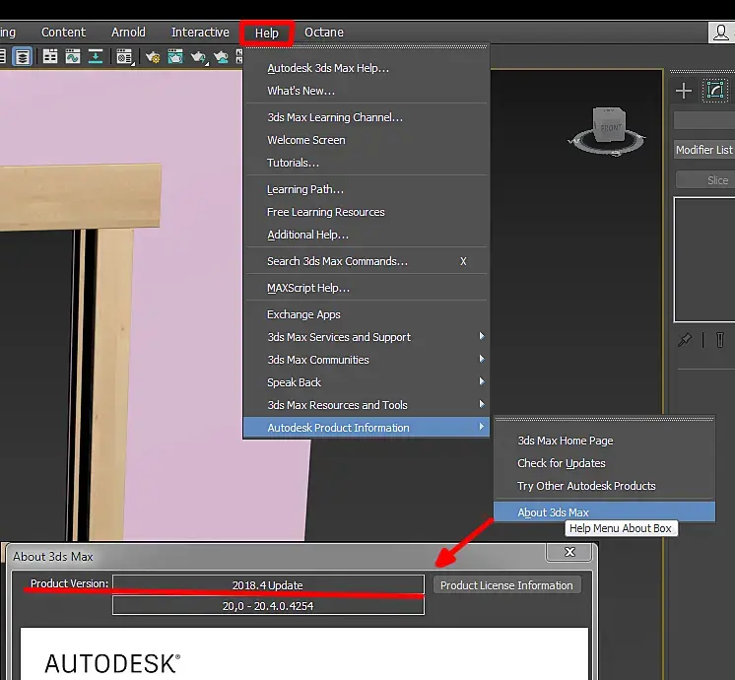Screen dimensions: 735x680
Task: Click Render in the Cloud teapot icon
Action: [221, 57]
